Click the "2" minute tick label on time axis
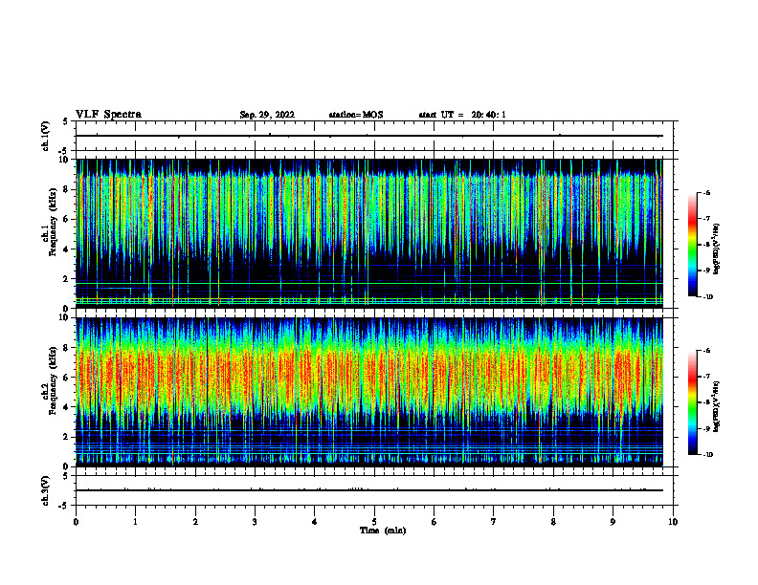This screenshot has height=585, width=758. click(195, 522)
